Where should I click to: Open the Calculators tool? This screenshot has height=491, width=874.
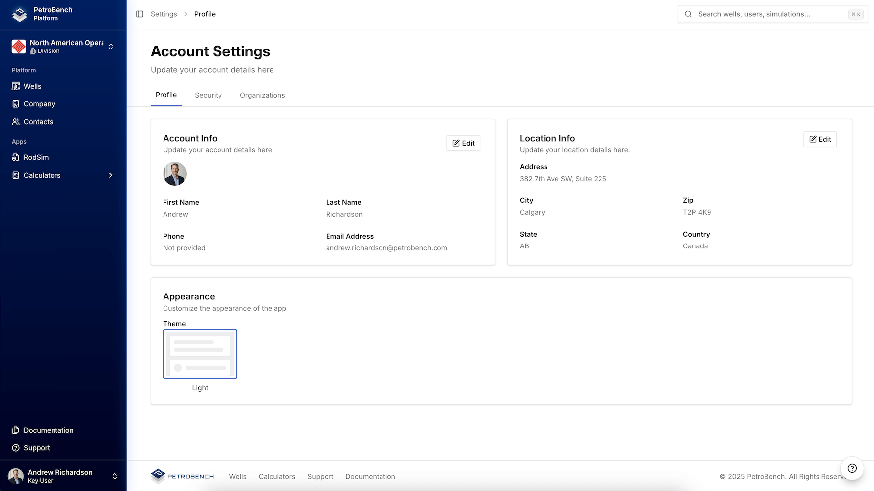point(42,175)
